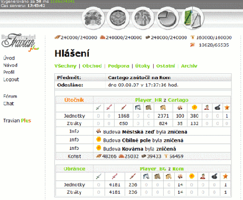Switch to the Všechny reports tab
This screenshot has height=200, width=243.
[x=66, y=66]
